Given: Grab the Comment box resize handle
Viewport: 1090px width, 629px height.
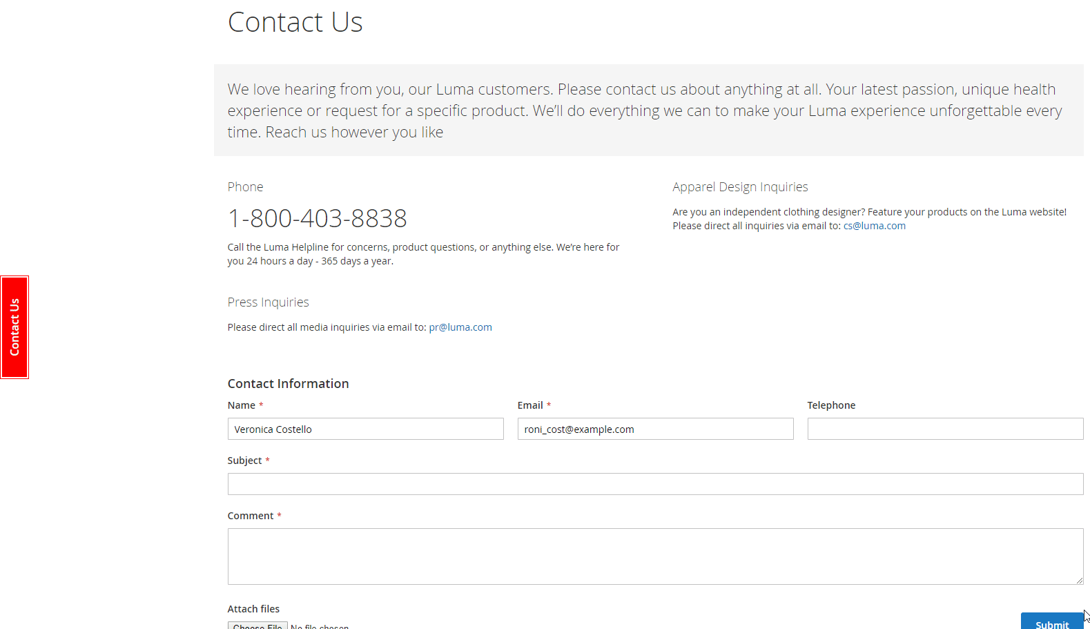Looking at the screenshot, I should [1079, 581].
